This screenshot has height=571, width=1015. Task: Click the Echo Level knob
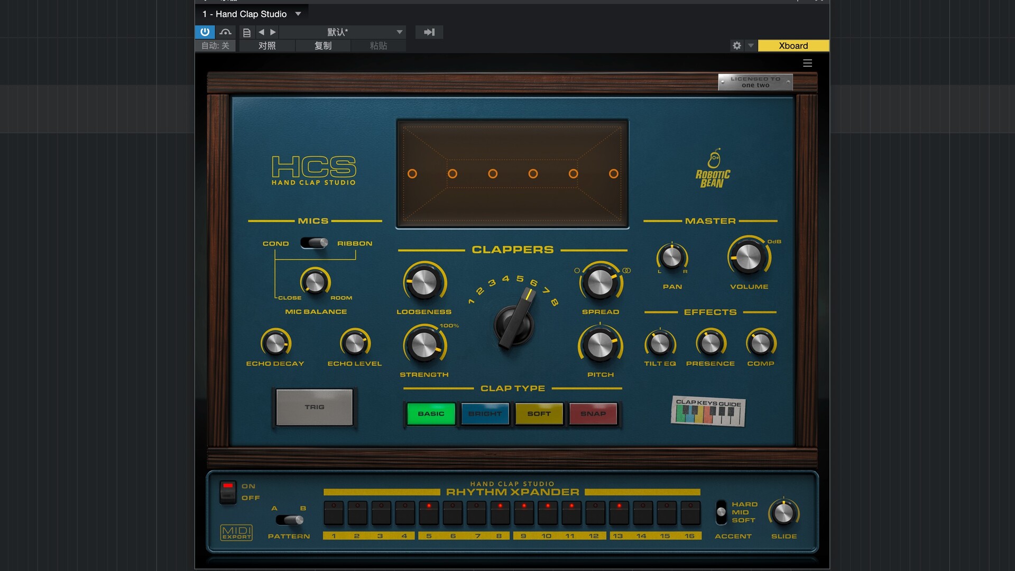(355, 344)
